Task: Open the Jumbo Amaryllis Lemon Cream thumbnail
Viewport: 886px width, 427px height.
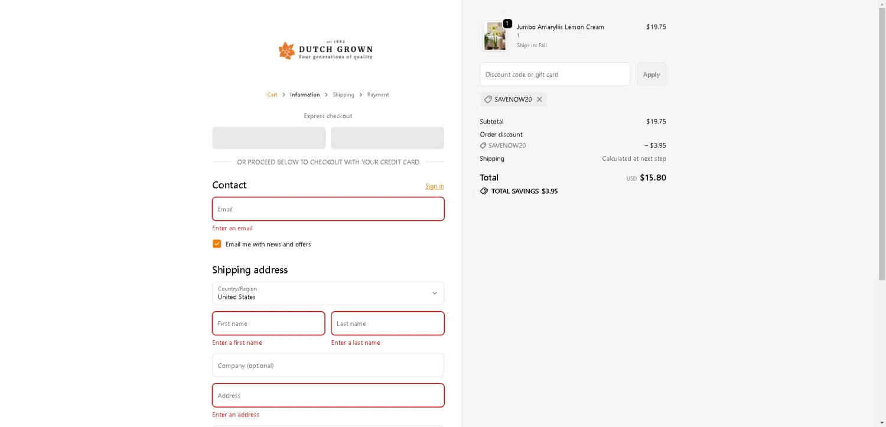Action: coord(494,37)
